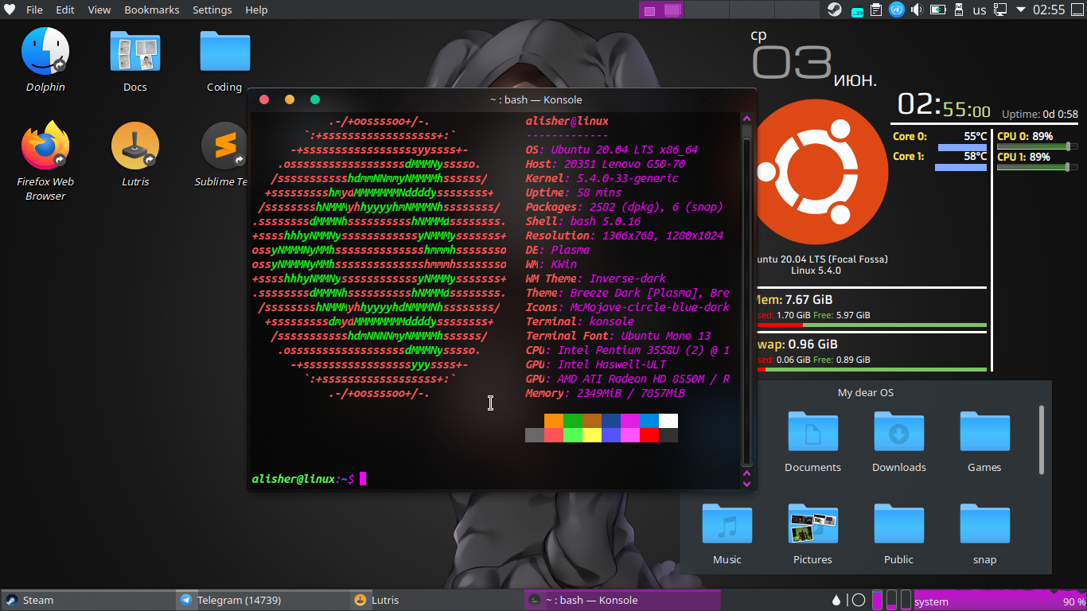Image resolution: width=1087 pixels, height=611 pixels.
Task: Click the white swatch in neofetch palette
Action: point(668,421)
